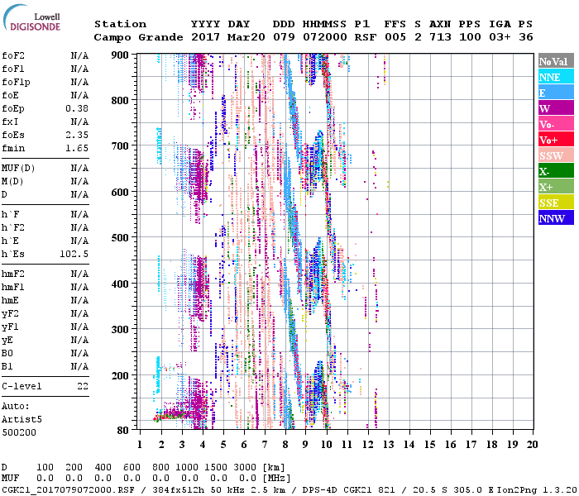Viewport: 579px width, 496px height.
Task: Click the time value 072000
Action: pyautogui.click(x=325, y=37)
